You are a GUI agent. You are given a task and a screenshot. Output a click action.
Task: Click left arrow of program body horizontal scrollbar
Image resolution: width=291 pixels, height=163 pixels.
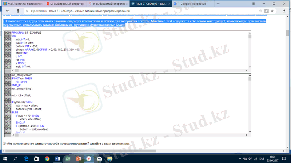click(13, 135)
